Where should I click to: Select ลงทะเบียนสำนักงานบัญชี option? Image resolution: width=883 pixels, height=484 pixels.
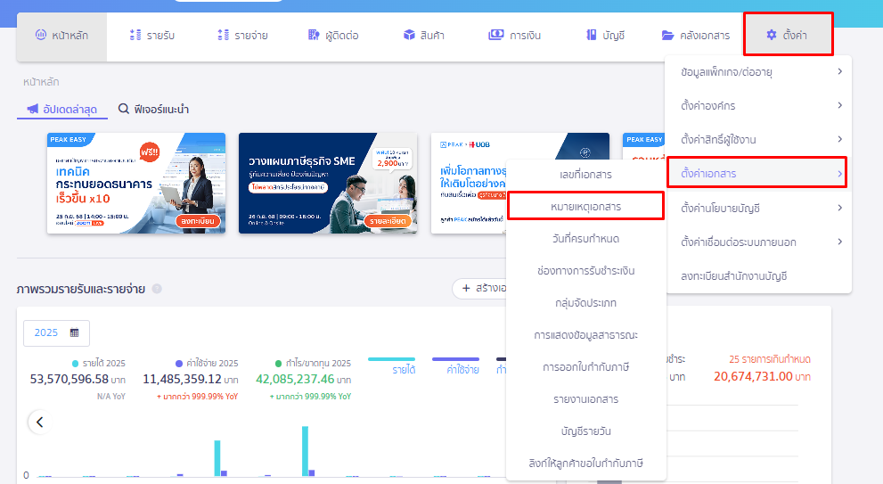tap(759, 276)
